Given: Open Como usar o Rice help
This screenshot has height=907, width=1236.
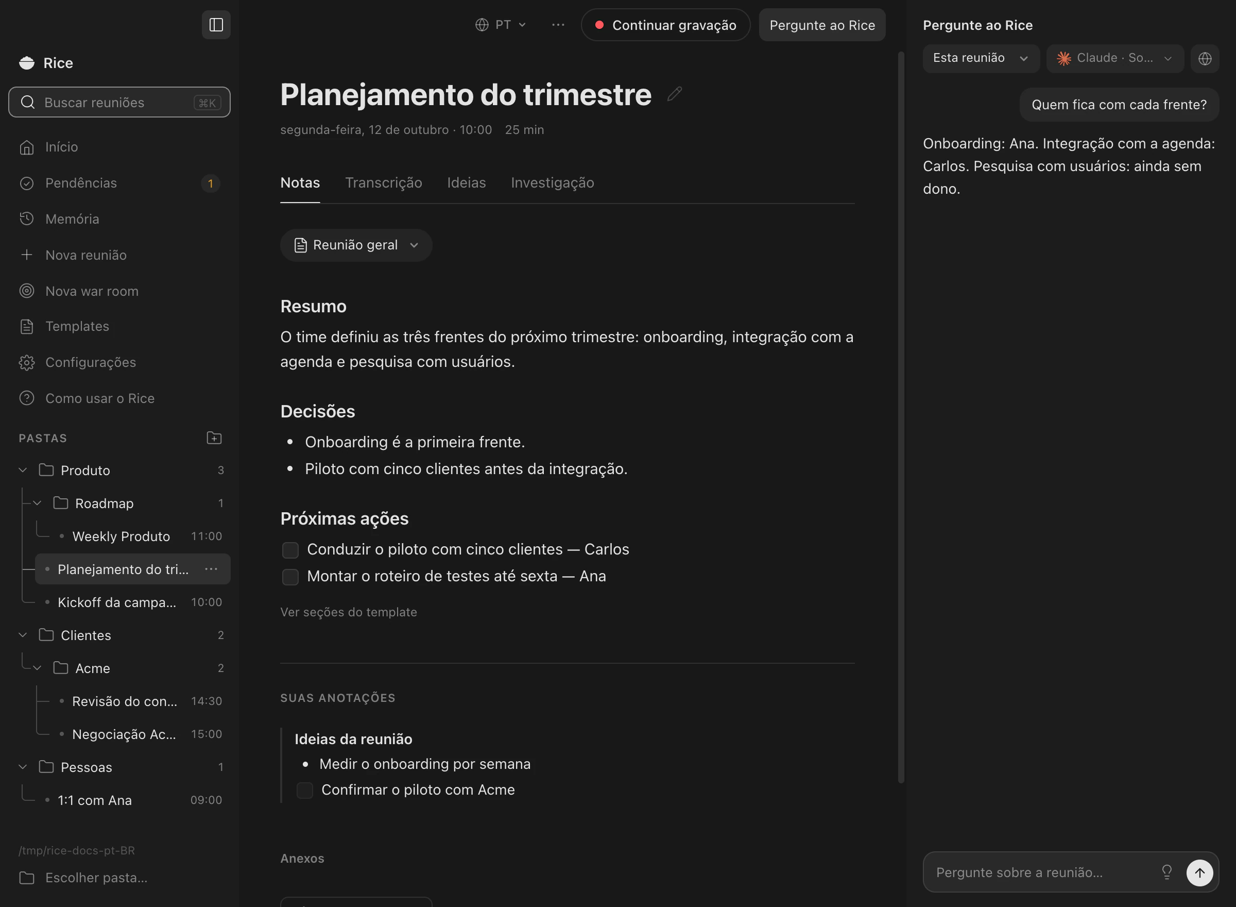Looking at the screenshot, I should pos(119,398).
